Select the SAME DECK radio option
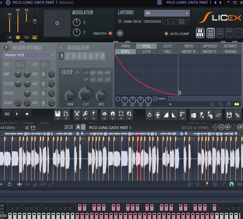This screenshot has height=219, width=243. [x=120, y=21]
